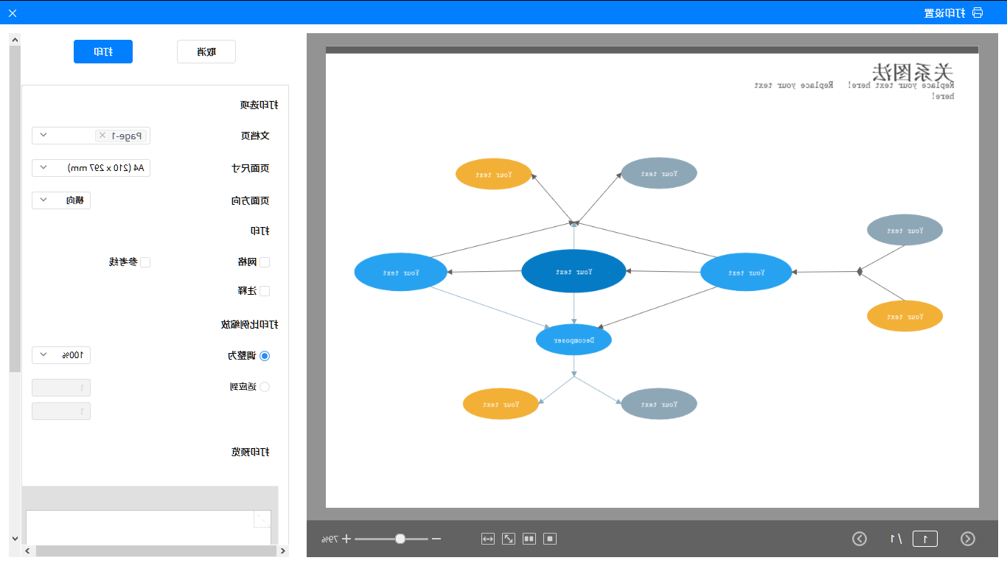Click the small print preview thumbnail
This screenshot has width=1007, height=566.
pyautogui.click(x=148, y=528)
